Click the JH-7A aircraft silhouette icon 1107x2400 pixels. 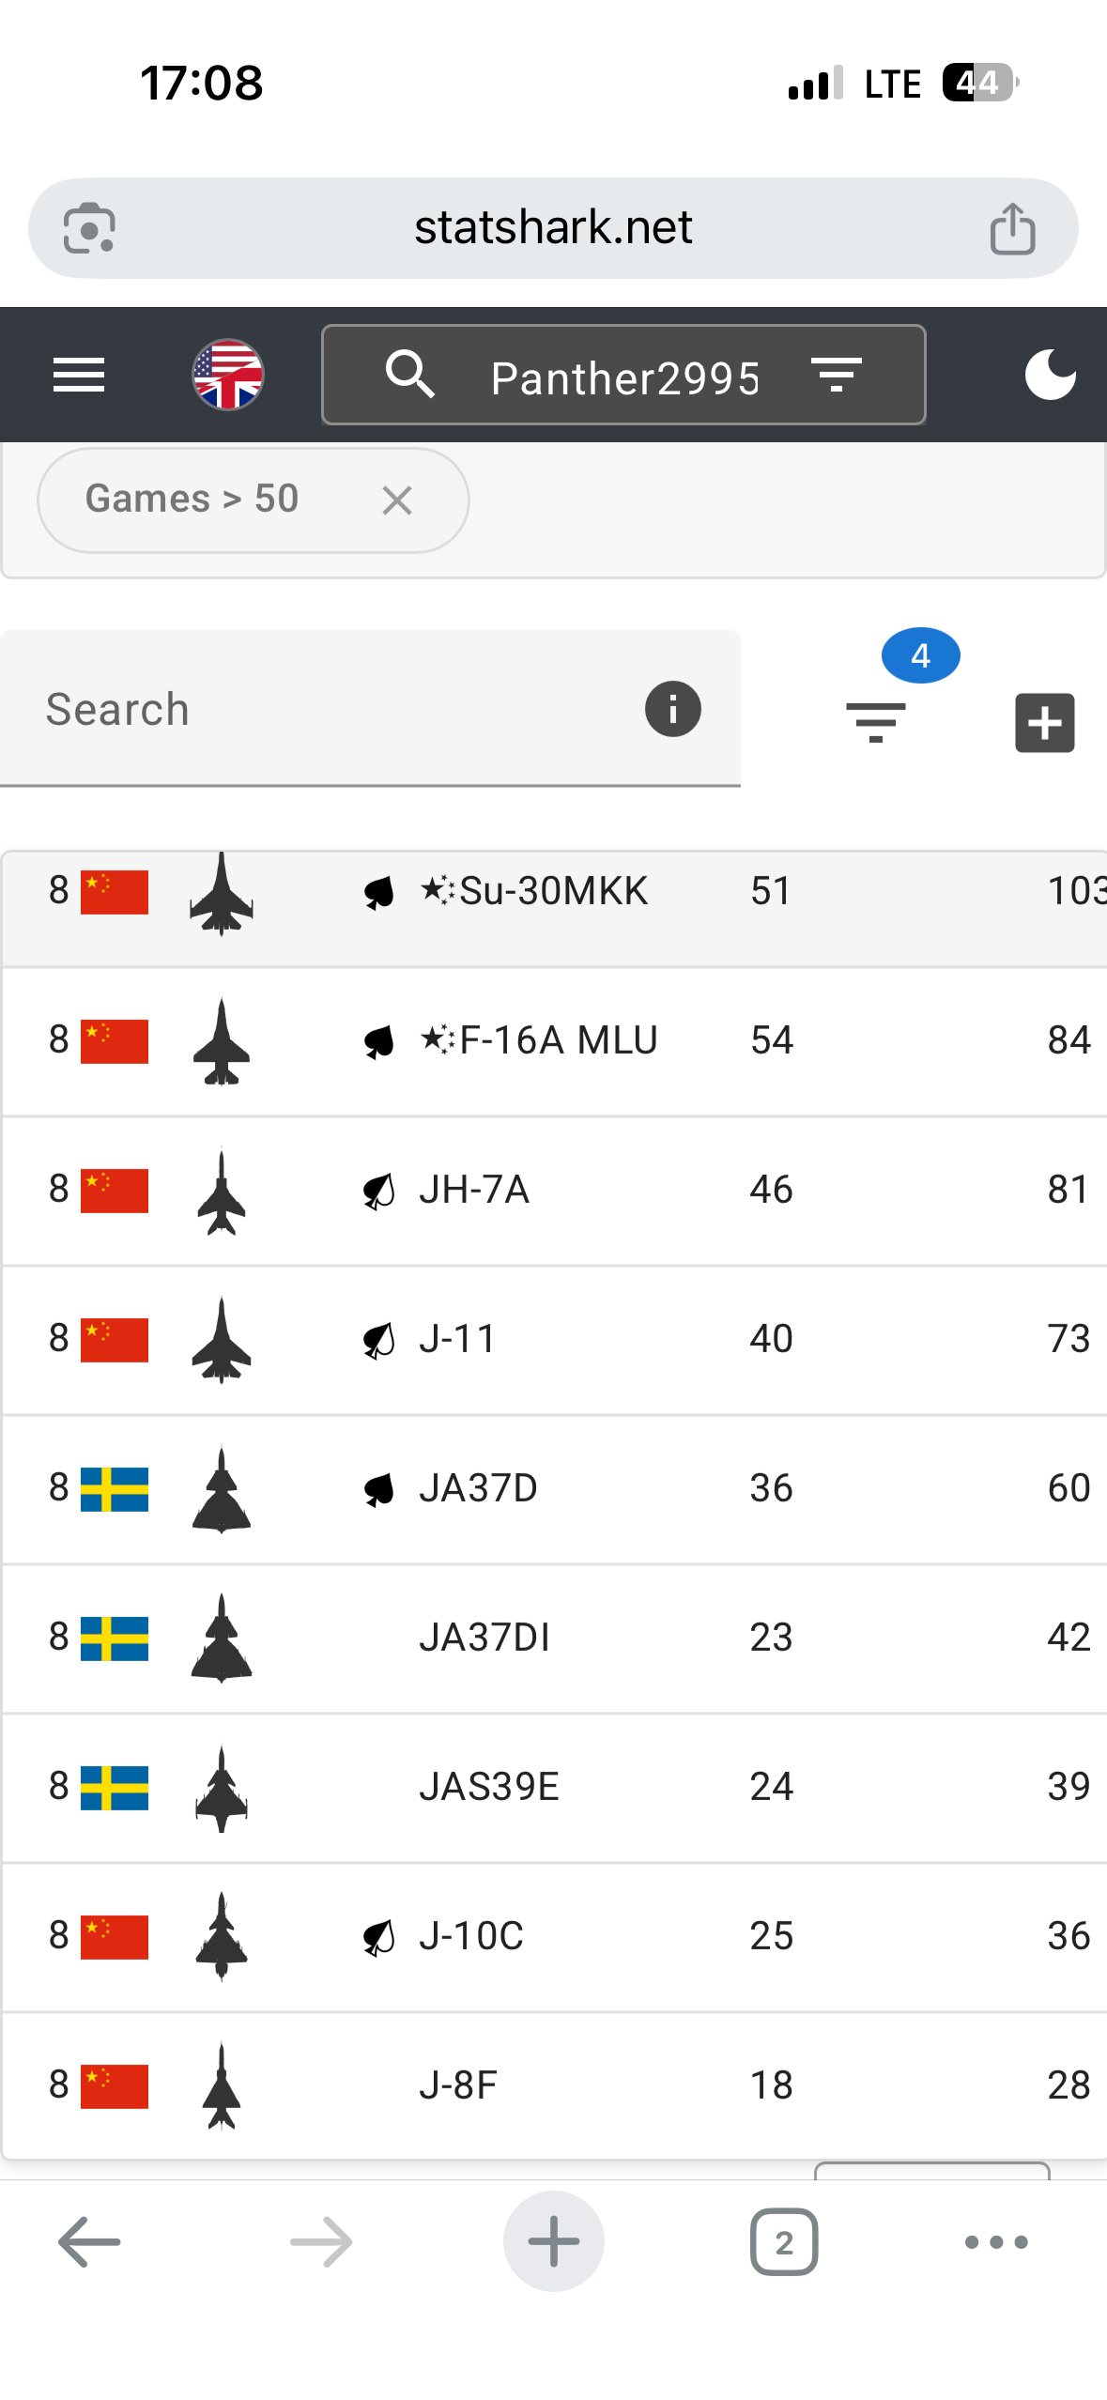click(222, 1192)
